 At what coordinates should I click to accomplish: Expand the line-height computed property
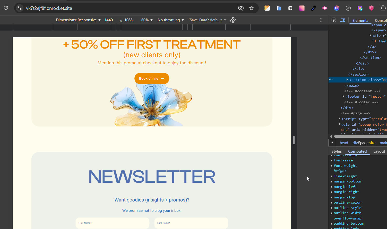332,176
